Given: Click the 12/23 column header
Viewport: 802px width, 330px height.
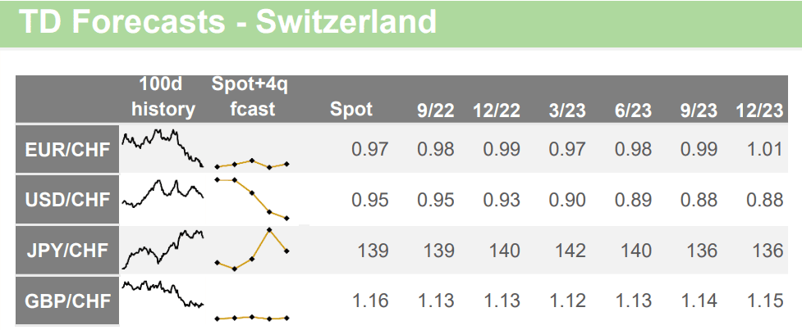Looking at the screenshot, I should [x=759, y=110].
